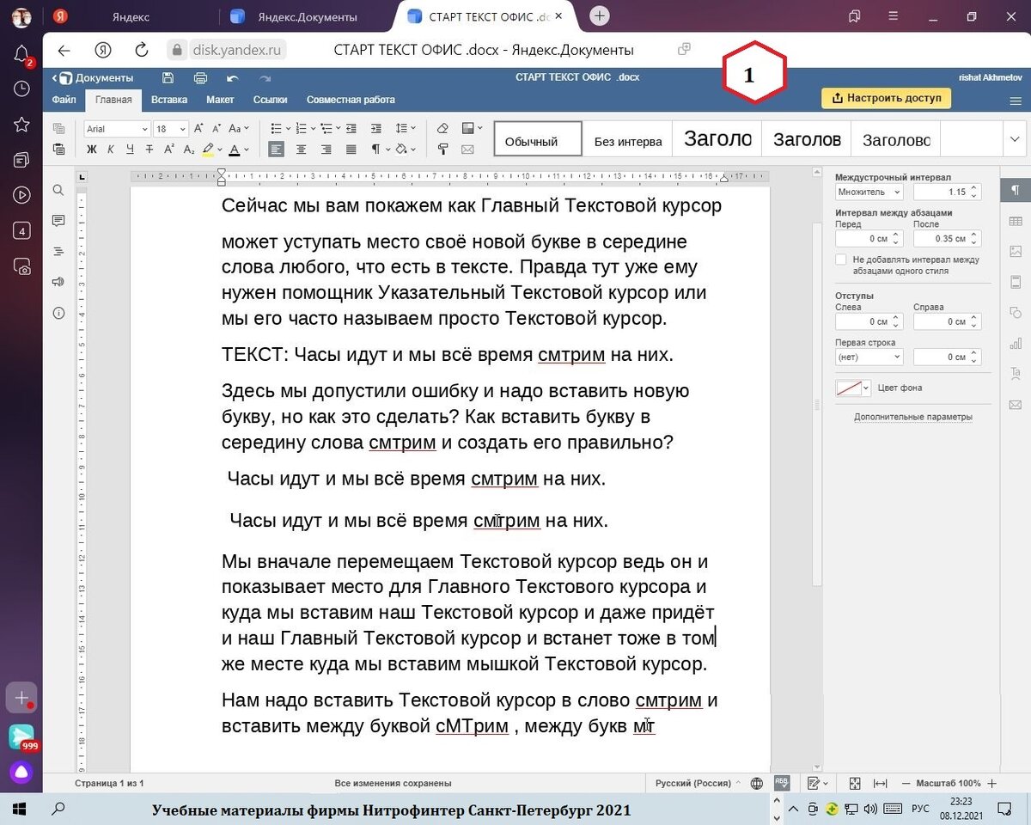Click the Fit to page icon
This screenshot has height=825, width=1031.
pyautogui.click(x=855, y=783)
